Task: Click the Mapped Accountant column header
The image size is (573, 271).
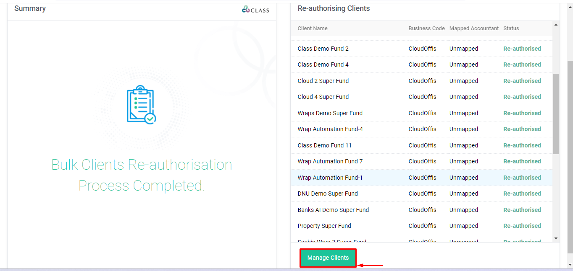Action: 474,28
